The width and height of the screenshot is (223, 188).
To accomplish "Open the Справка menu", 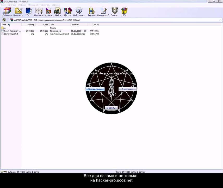I will [x=56, y=5].
